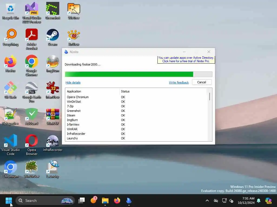
Task: Select the InfraRecorder desktop icon
Action: click(x=53, y=143)
